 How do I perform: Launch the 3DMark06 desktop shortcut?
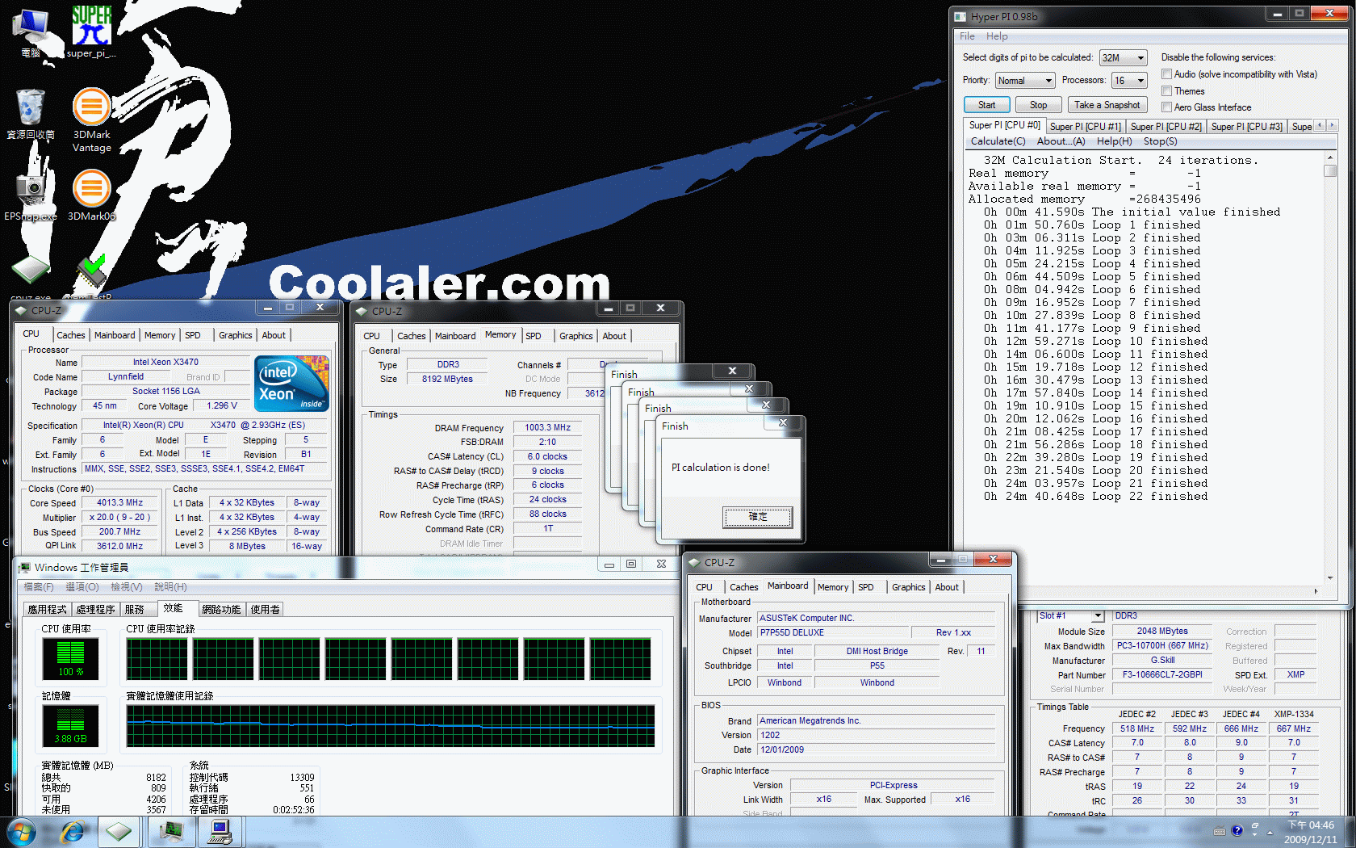91,195
